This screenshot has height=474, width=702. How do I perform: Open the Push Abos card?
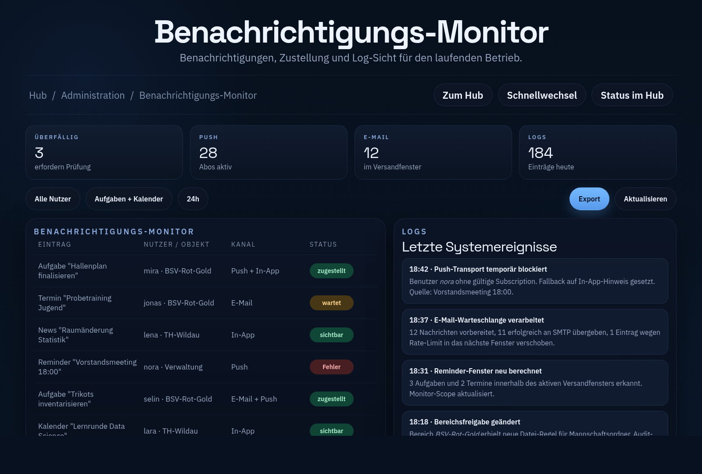(269, 152)
